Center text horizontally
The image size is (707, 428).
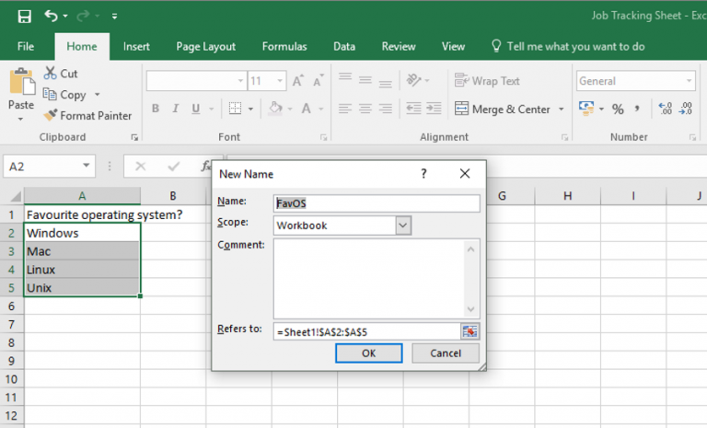[x=365, y=109]
